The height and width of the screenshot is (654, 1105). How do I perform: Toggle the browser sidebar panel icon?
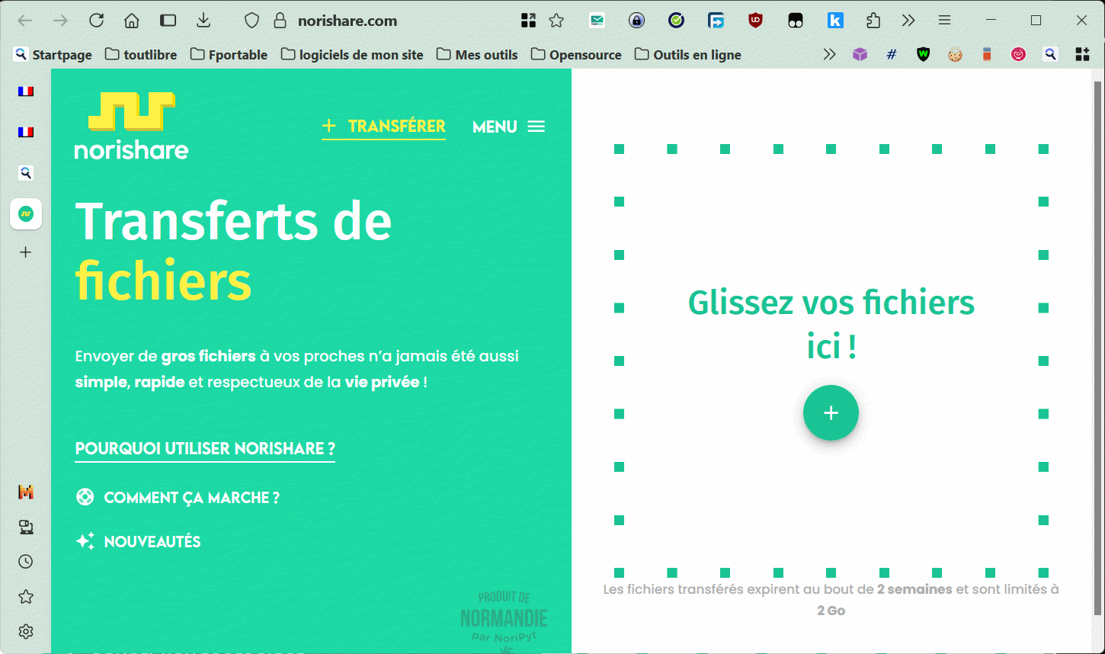[168, 21]
